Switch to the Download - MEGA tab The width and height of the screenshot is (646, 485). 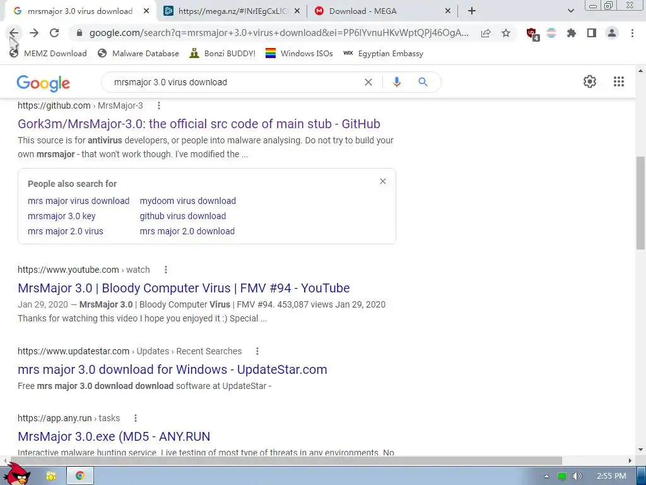click(382, 11)
